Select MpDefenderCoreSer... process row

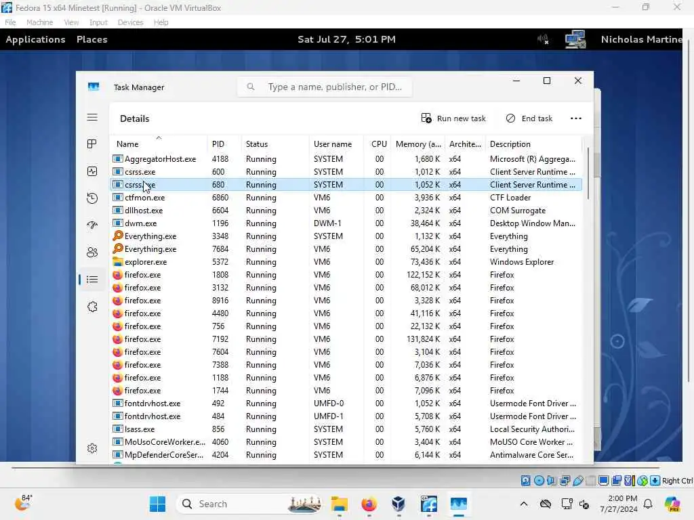[x=346, y=454]
